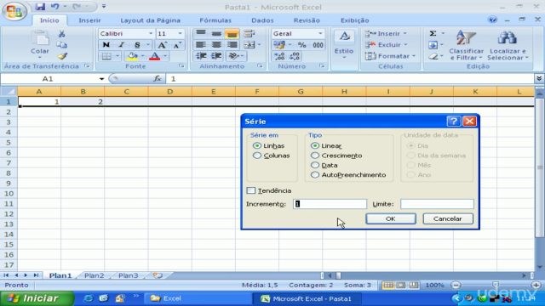Open the Revisão ribbon tab
The image size is (545, 306).
click(x=307, y=20)
